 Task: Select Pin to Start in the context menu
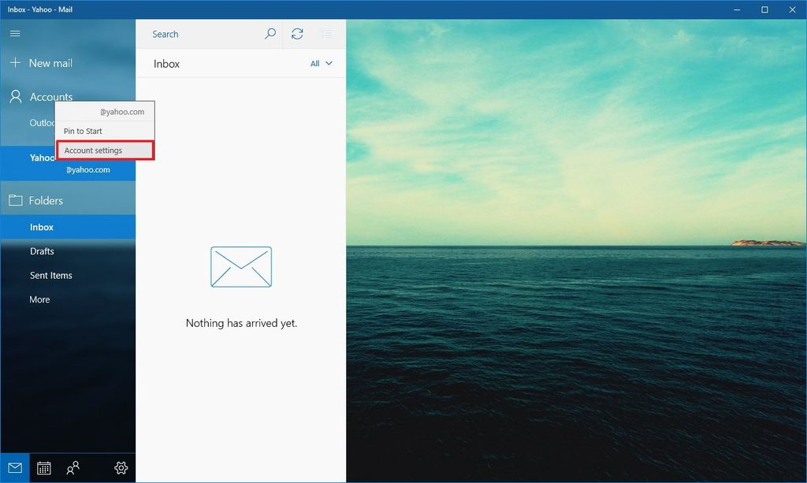click(83, 131)
